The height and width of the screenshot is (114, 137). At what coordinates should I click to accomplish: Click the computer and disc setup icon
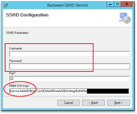125,18
